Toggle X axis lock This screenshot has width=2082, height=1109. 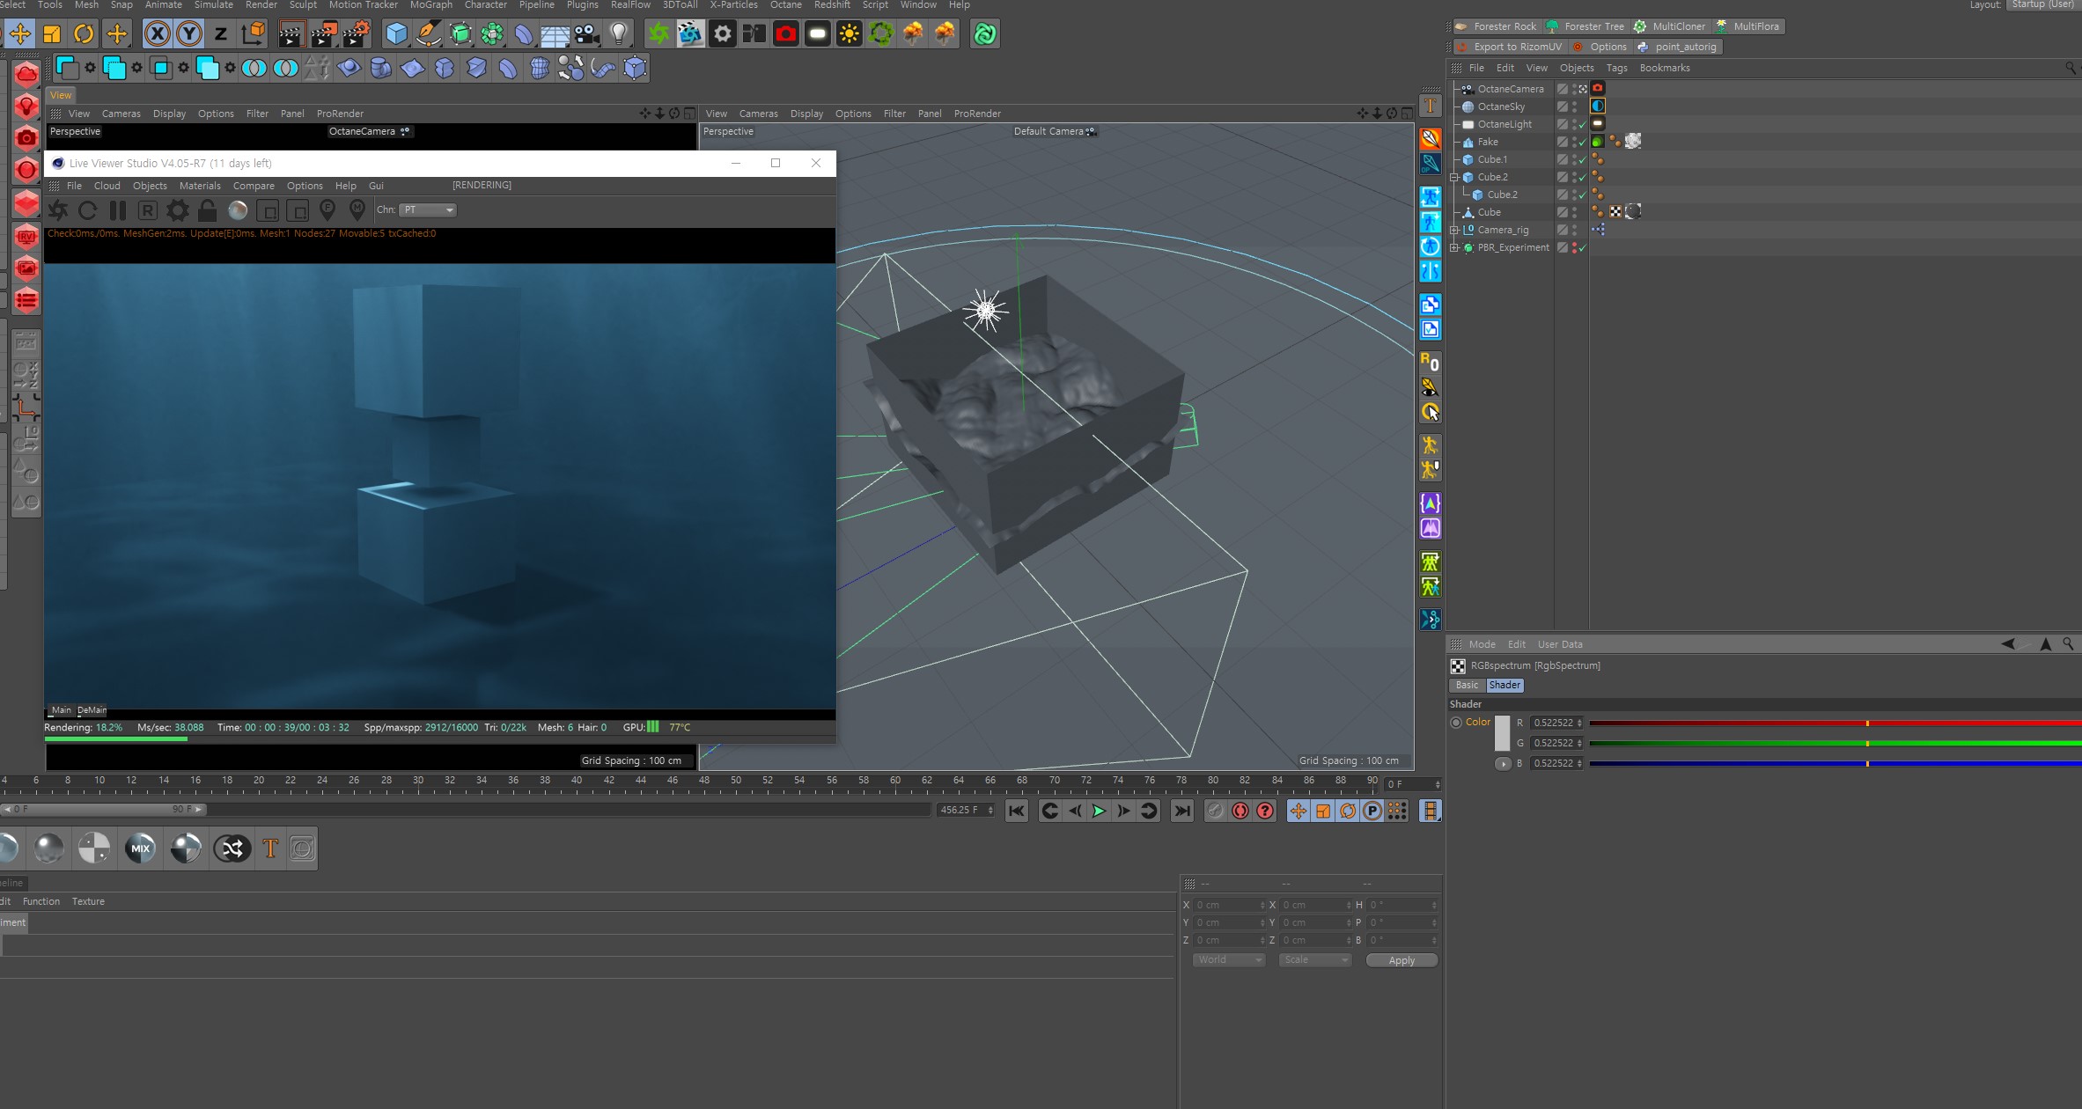pos(157,34)
